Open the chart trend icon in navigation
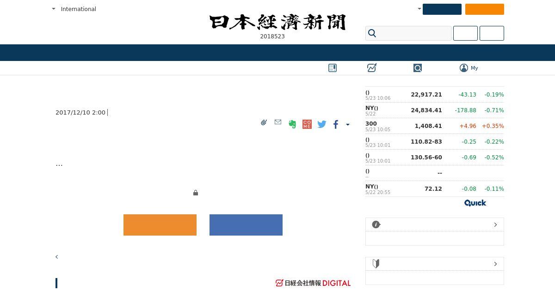Viewport: 555px width, 291px height. click(372, 68)
